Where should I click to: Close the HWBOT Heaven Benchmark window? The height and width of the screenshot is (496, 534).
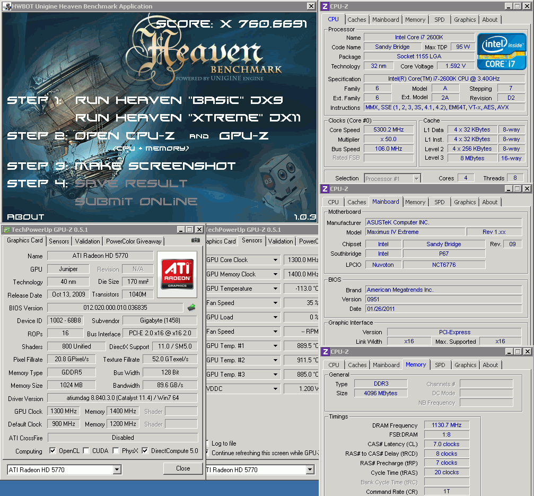311,6
